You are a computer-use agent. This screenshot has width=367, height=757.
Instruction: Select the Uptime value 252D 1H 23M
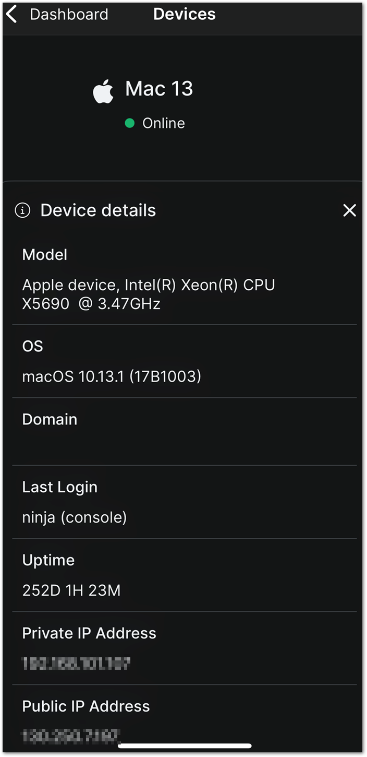click(x=71, y=590)
